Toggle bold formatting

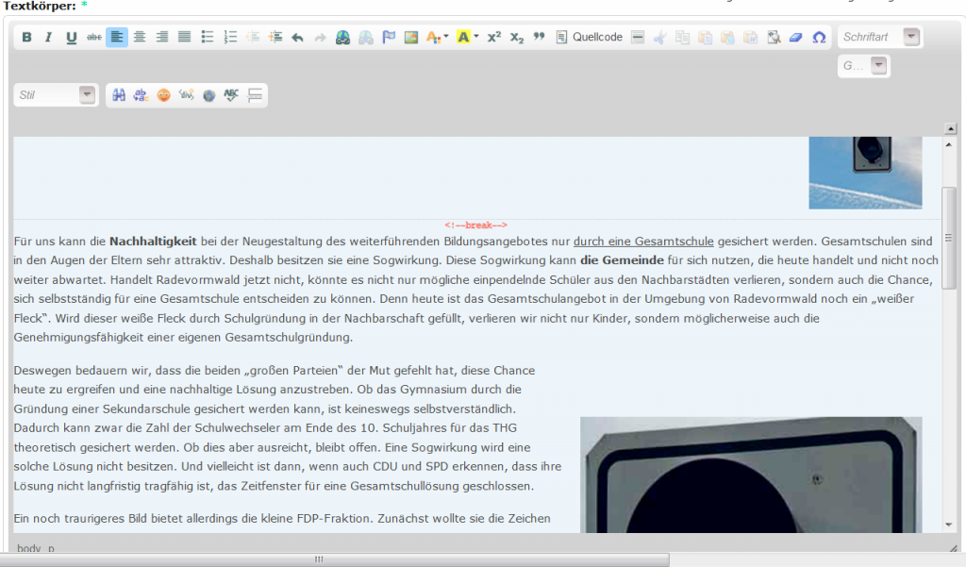click(x=26, y=38)
